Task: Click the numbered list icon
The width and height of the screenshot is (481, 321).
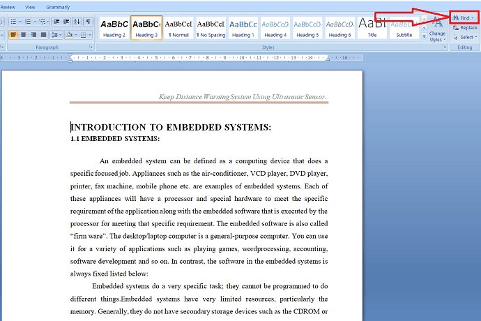Action: (x=28, y=22)
